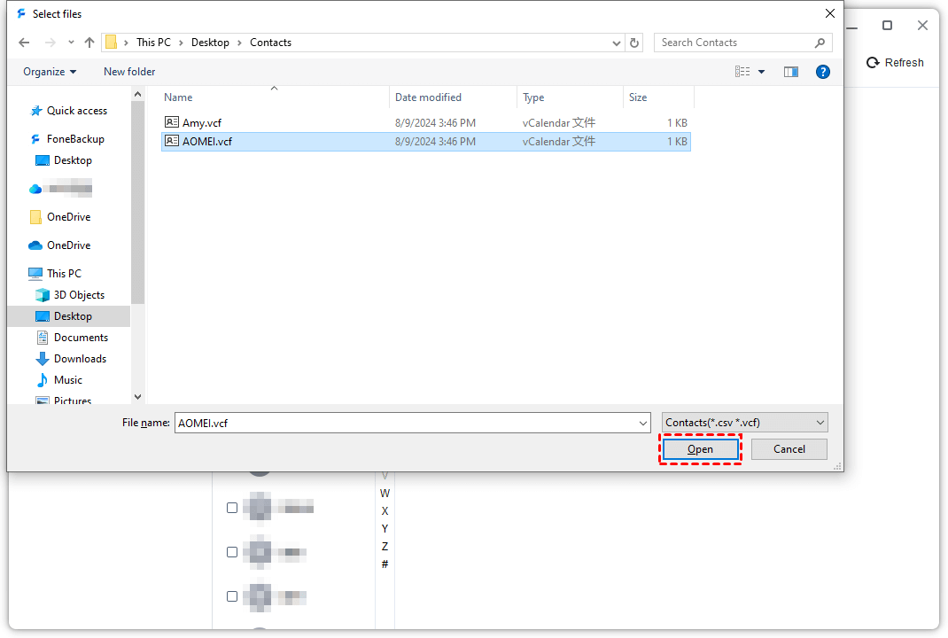The image size is (948, 638).
Task: Change the view layout icon
Action: 742,72
